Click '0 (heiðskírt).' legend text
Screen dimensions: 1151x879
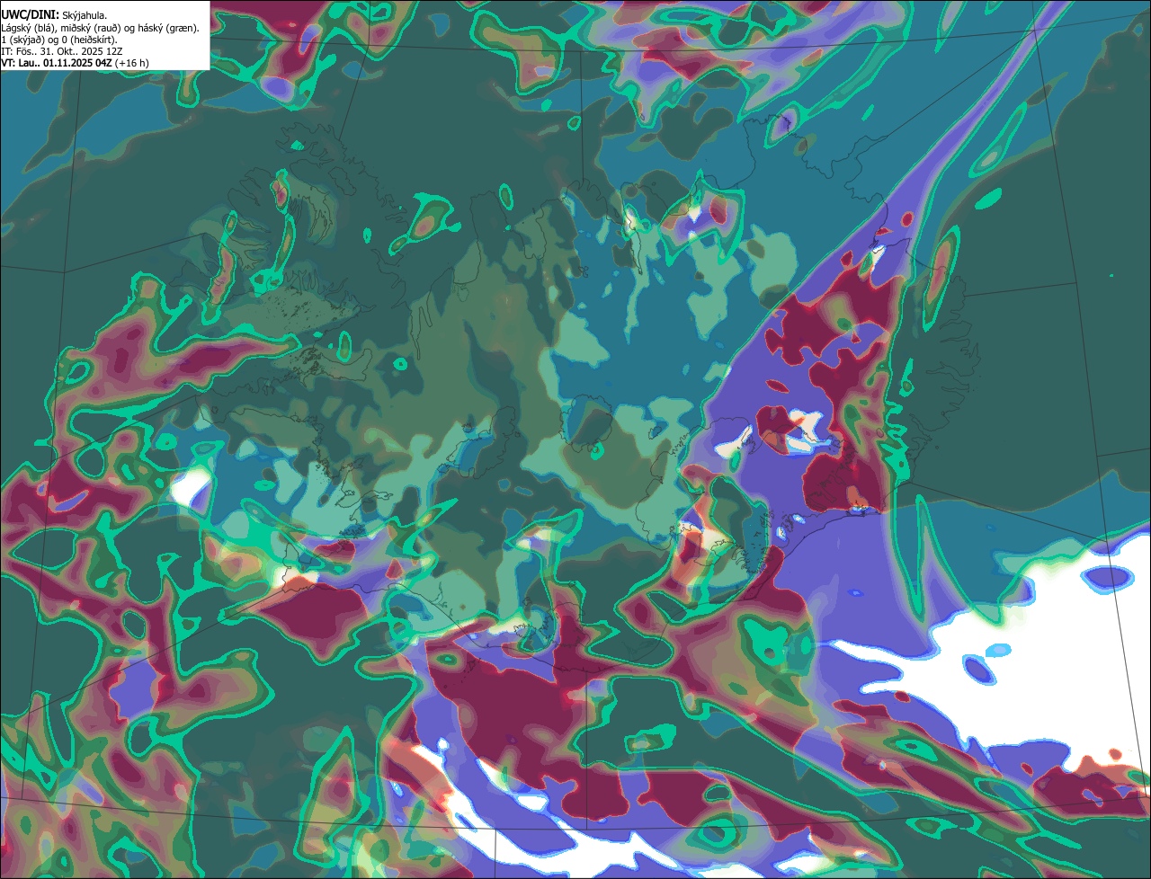point(90,40)
